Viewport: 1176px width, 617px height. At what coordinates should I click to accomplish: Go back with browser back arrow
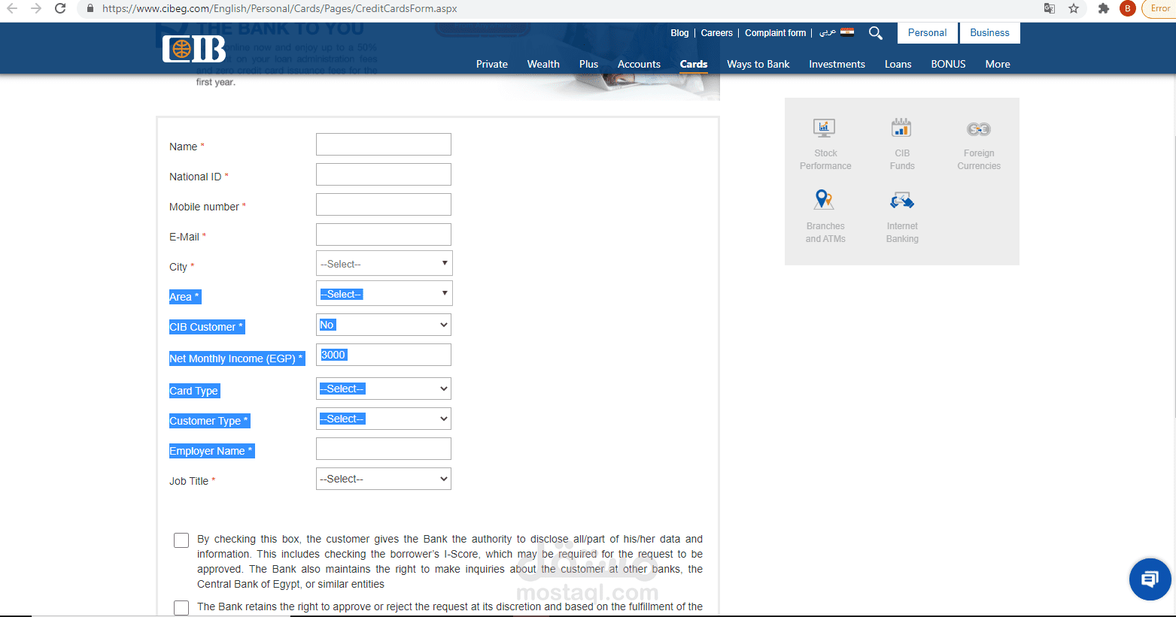[x=12, y=9]
